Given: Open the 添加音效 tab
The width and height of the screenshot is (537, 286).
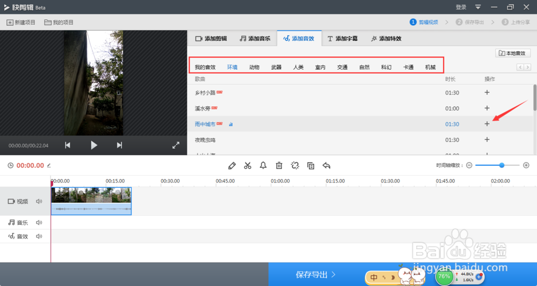Looking at the screenshot, I should pos(299,39).
